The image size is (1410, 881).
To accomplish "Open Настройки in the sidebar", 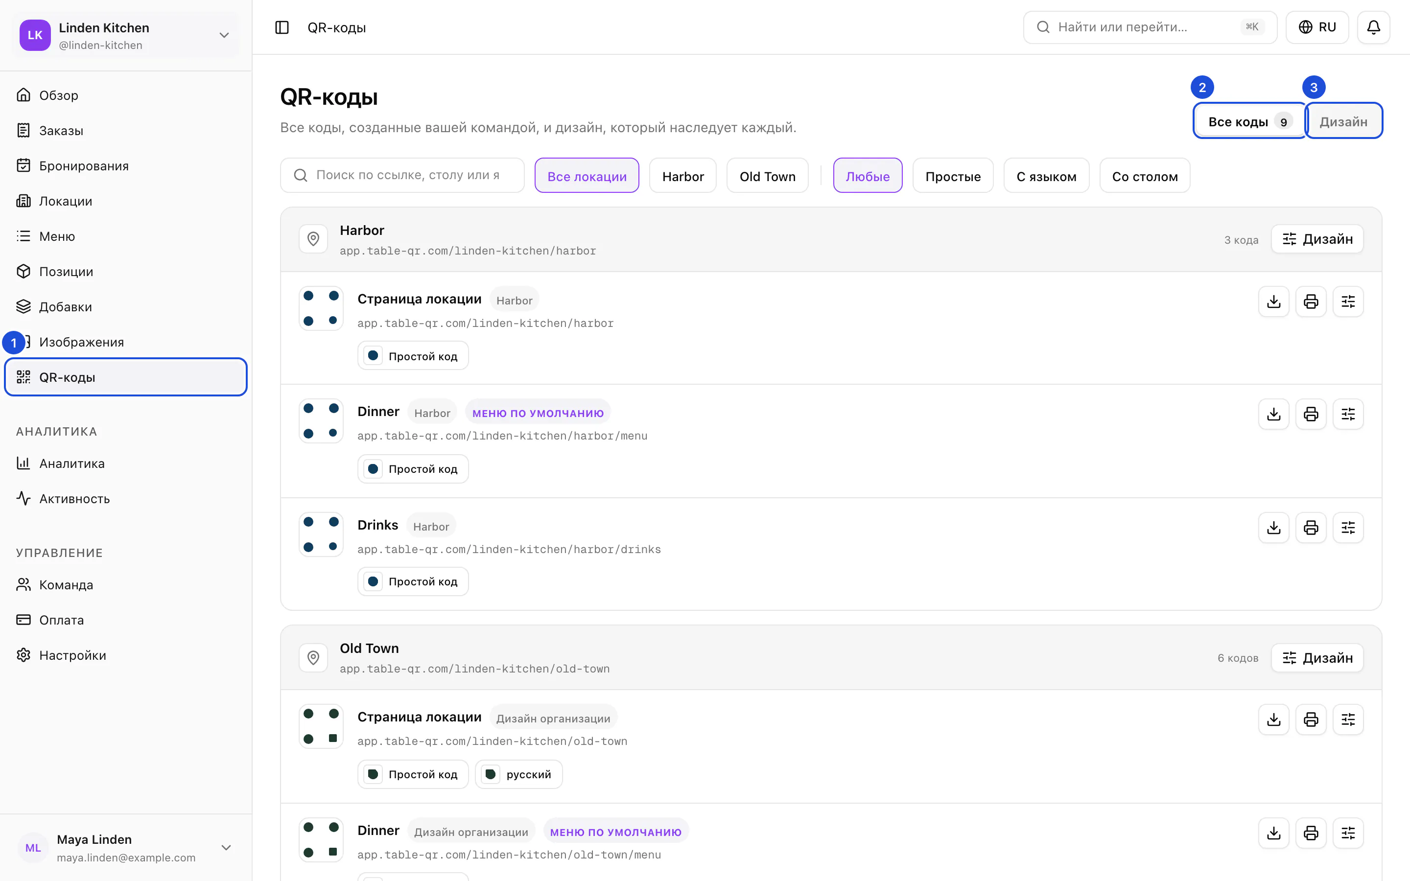I will [126, 655].
